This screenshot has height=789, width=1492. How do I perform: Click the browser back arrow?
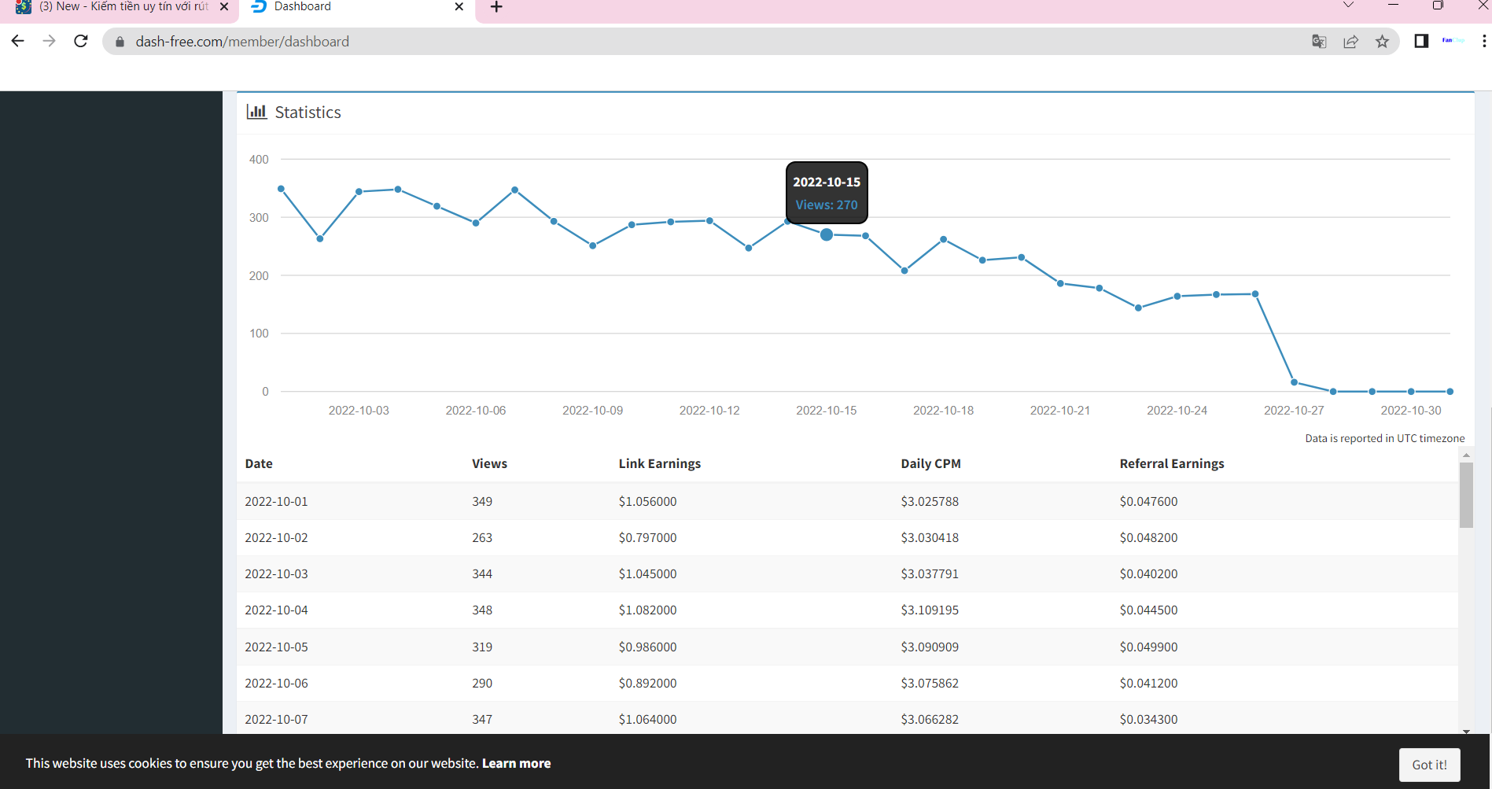18,42
